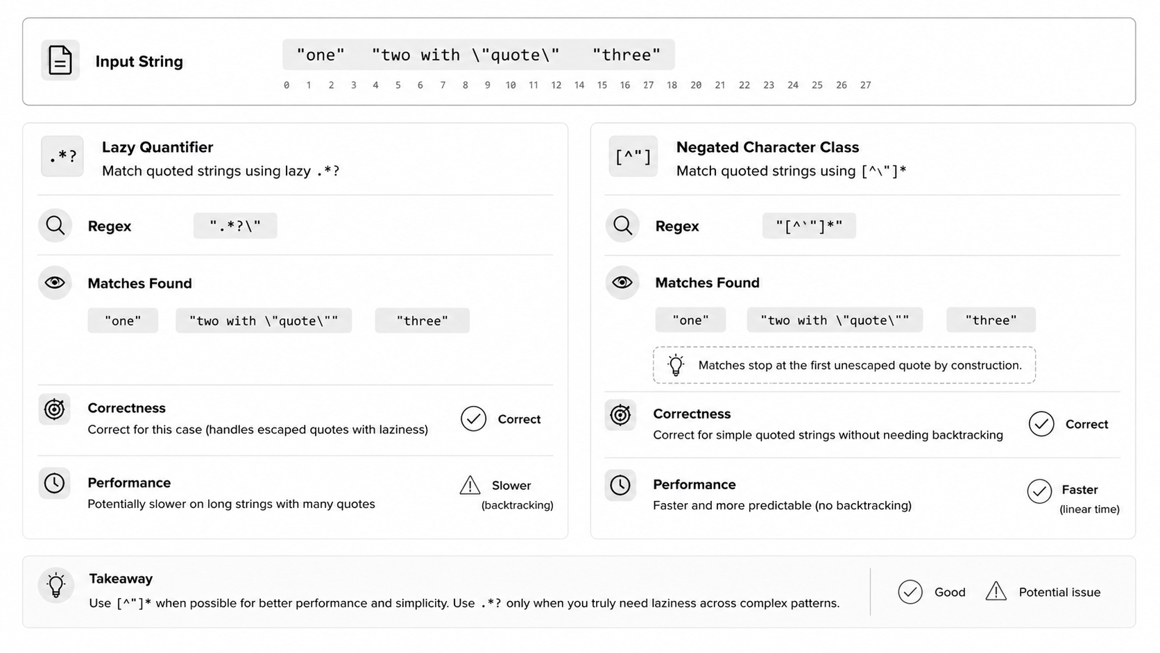Toggle the Matches Found eye icon in Negated Character Class panel
This screenshot has height=653, width=1160.
(622, 282)
